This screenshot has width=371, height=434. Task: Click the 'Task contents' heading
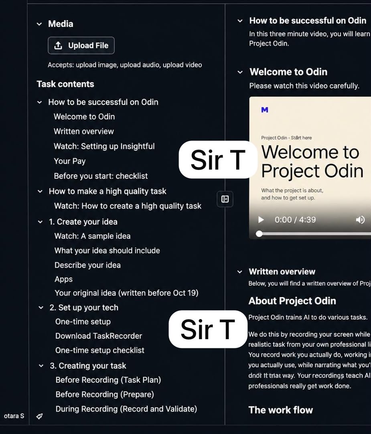click(65, 84)
